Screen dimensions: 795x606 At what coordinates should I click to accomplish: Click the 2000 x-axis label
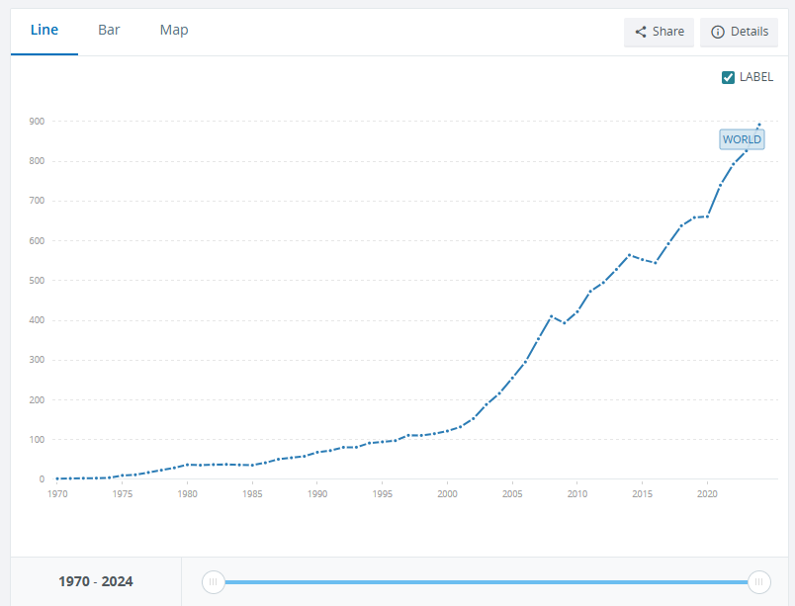point(447,494)
